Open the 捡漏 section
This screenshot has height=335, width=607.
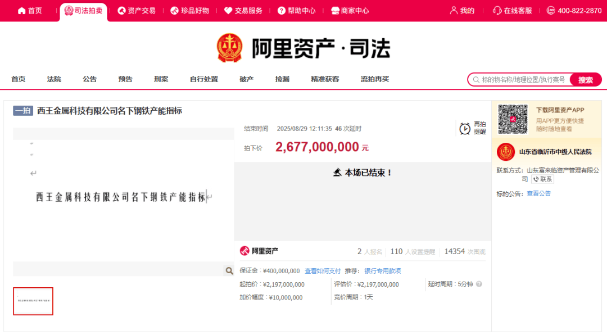282,79
